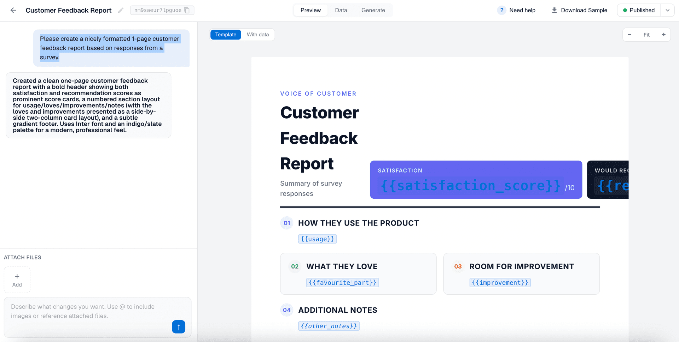Click the back arrow icon
Image resolution: width=679 pixels, height=342 pixels.
click(13, 10)
